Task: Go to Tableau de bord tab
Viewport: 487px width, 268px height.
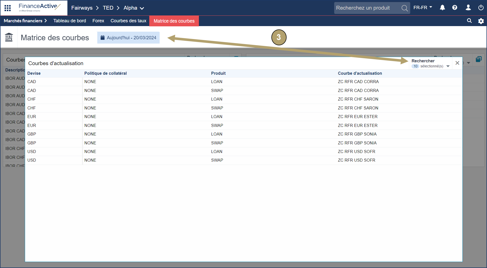Action: pos(69,21)
